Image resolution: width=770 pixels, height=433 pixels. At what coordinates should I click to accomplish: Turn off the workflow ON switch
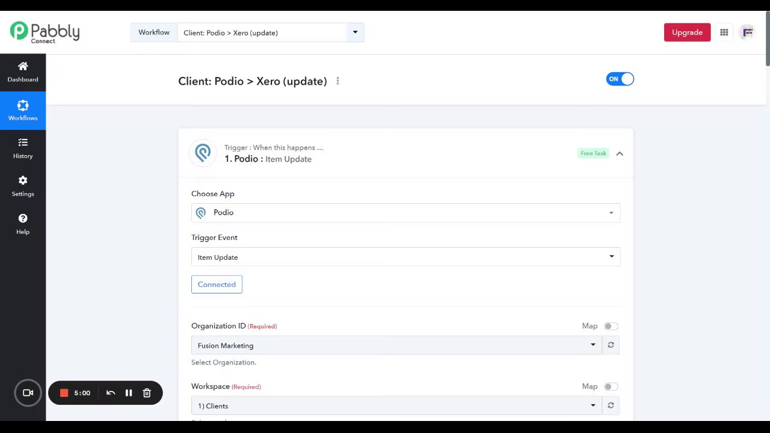pyautogui.click(x=620, y=79)
